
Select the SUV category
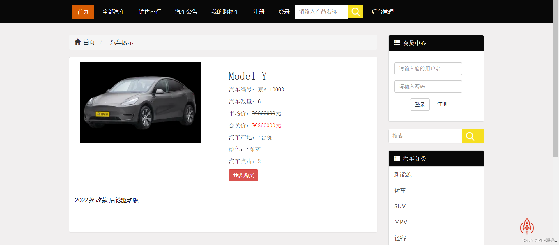coord(436,206)
